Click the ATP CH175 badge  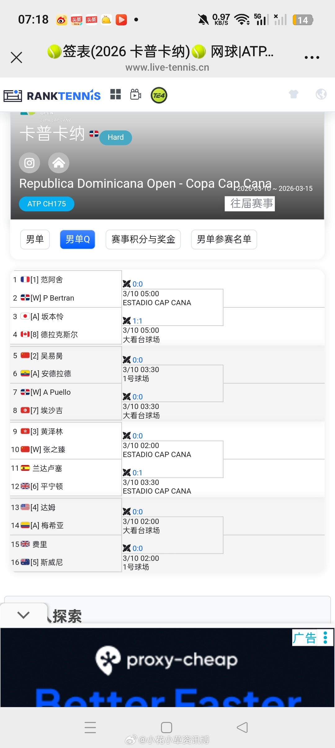pyautogui.click(x=47, y=204)
